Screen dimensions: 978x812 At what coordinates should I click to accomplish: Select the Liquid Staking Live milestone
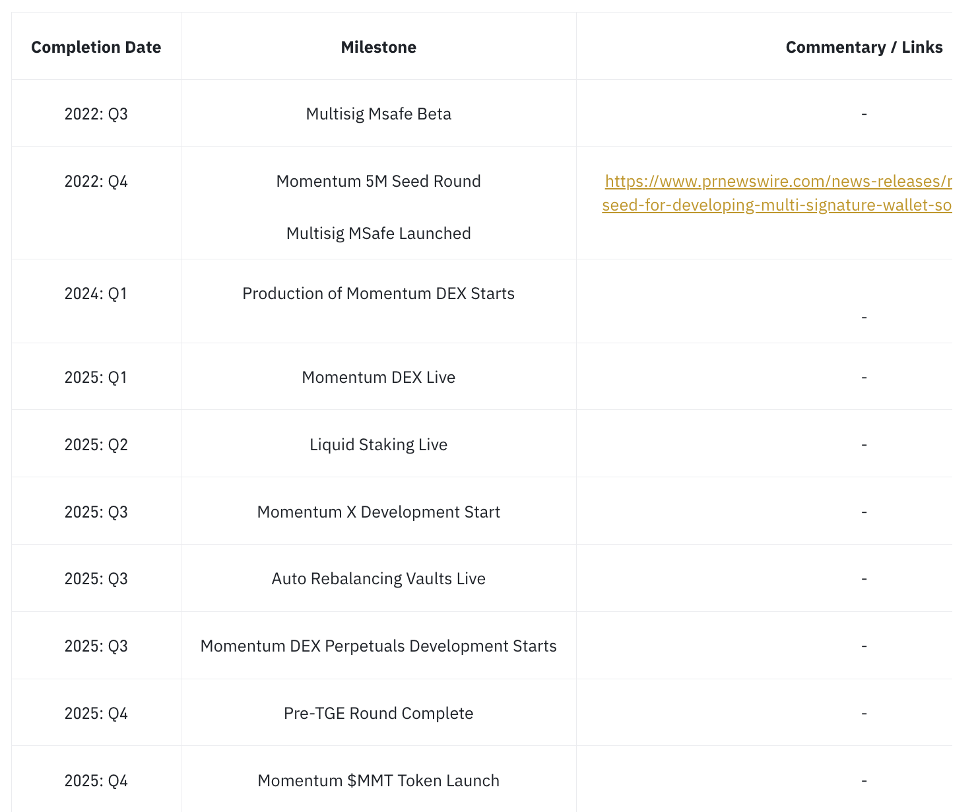378,445
